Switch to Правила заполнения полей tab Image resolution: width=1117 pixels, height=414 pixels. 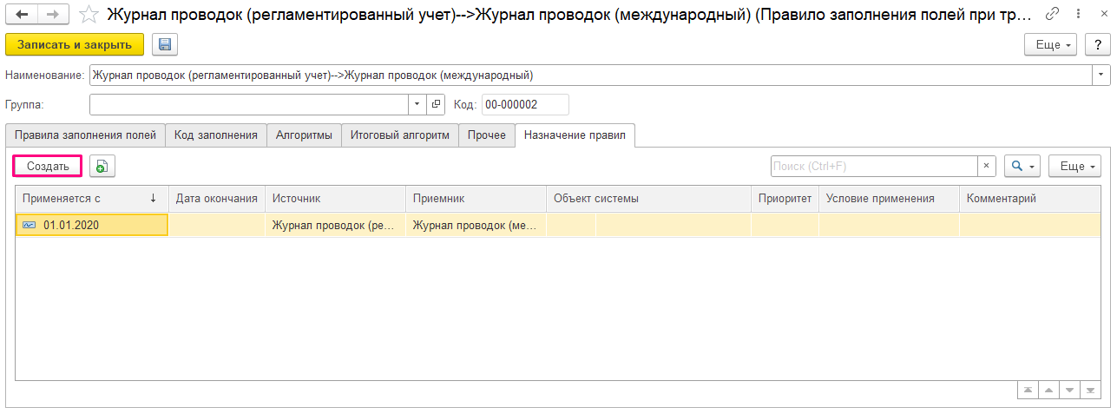85,135
